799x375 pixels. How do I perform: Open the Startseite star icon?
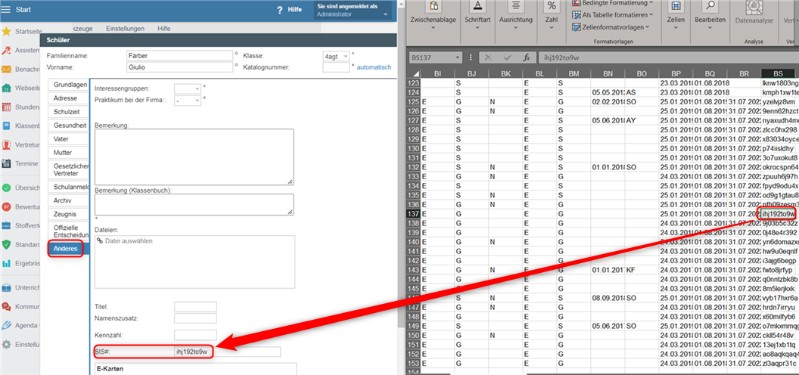pyautogui.click(x=6, y=32)
